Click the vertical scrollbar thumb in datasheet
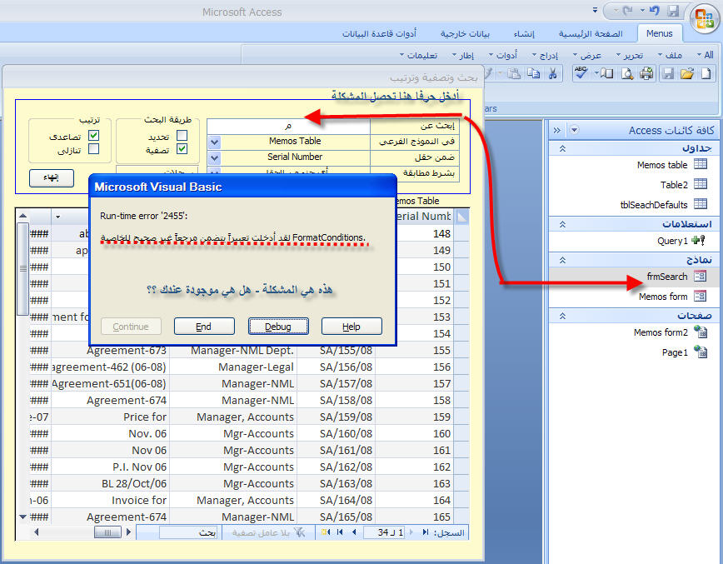This screenshot has width=723, height=564. 22,268
